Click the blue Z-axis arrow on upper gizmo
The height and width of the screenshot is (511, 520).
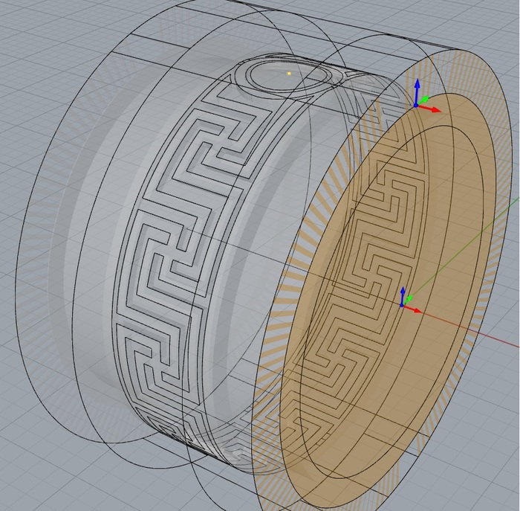pos(417,86)
